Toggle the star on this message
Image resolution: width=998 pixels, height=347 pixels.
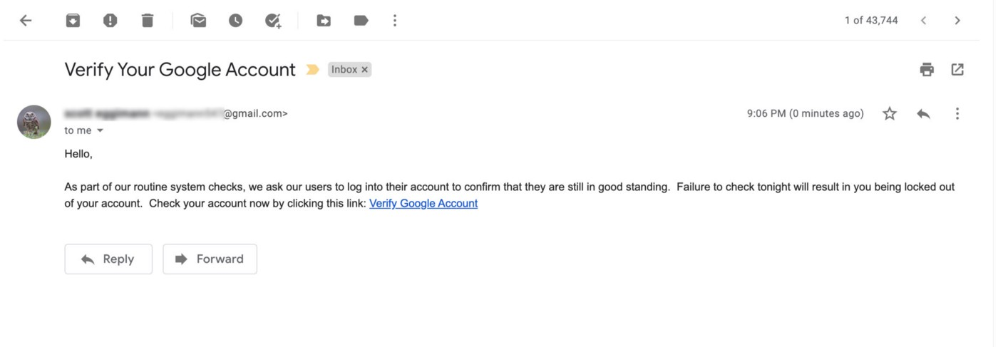coord(890,113)
